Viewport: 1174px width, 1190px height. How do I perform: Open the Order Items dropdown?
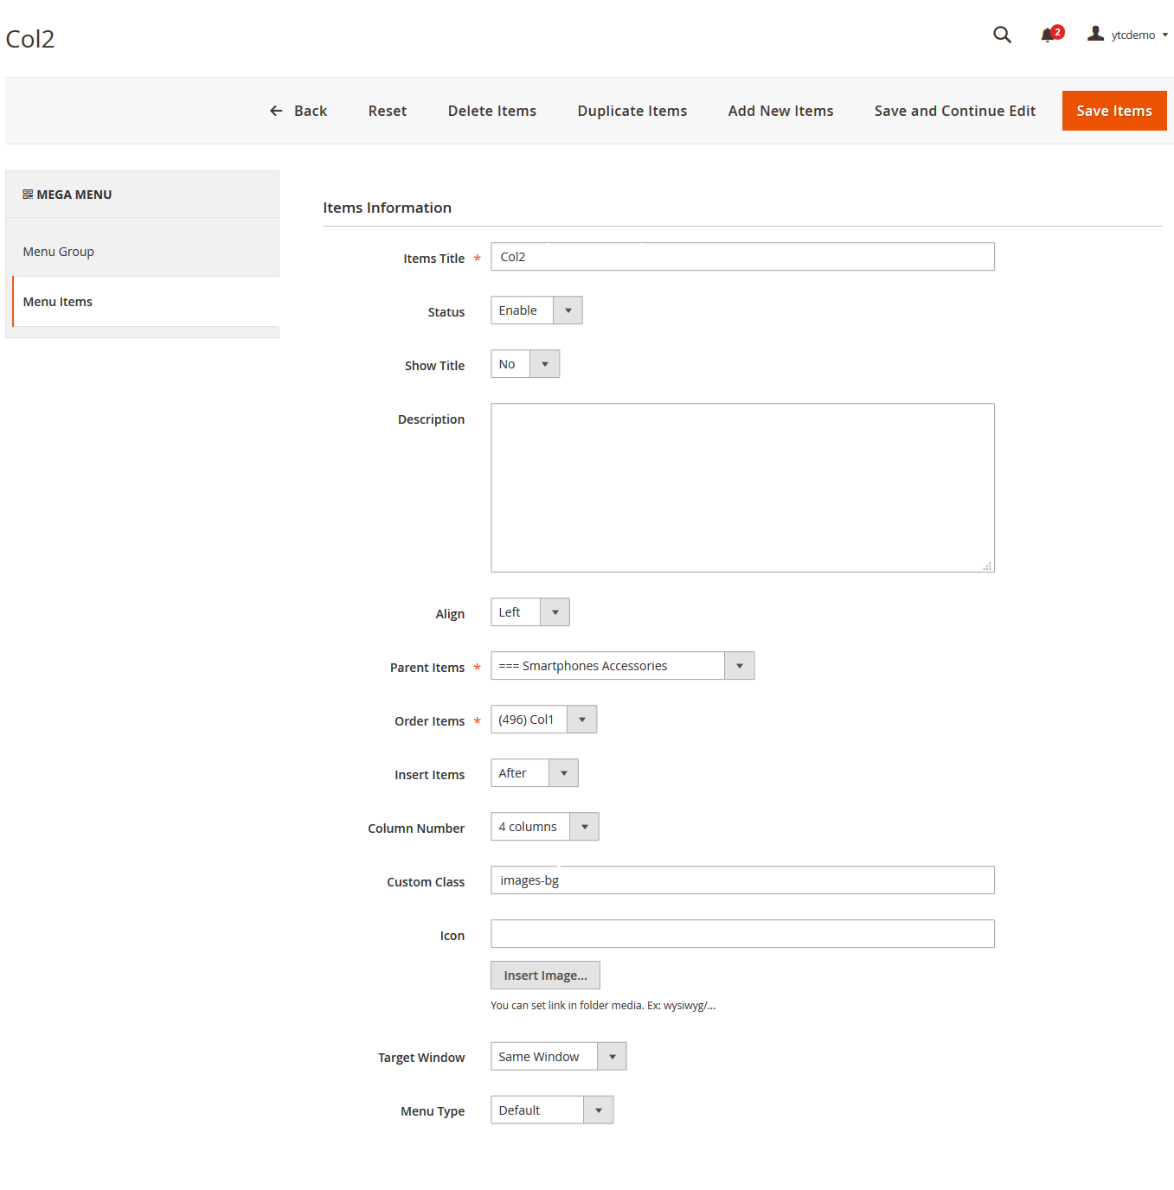point(544,720)
